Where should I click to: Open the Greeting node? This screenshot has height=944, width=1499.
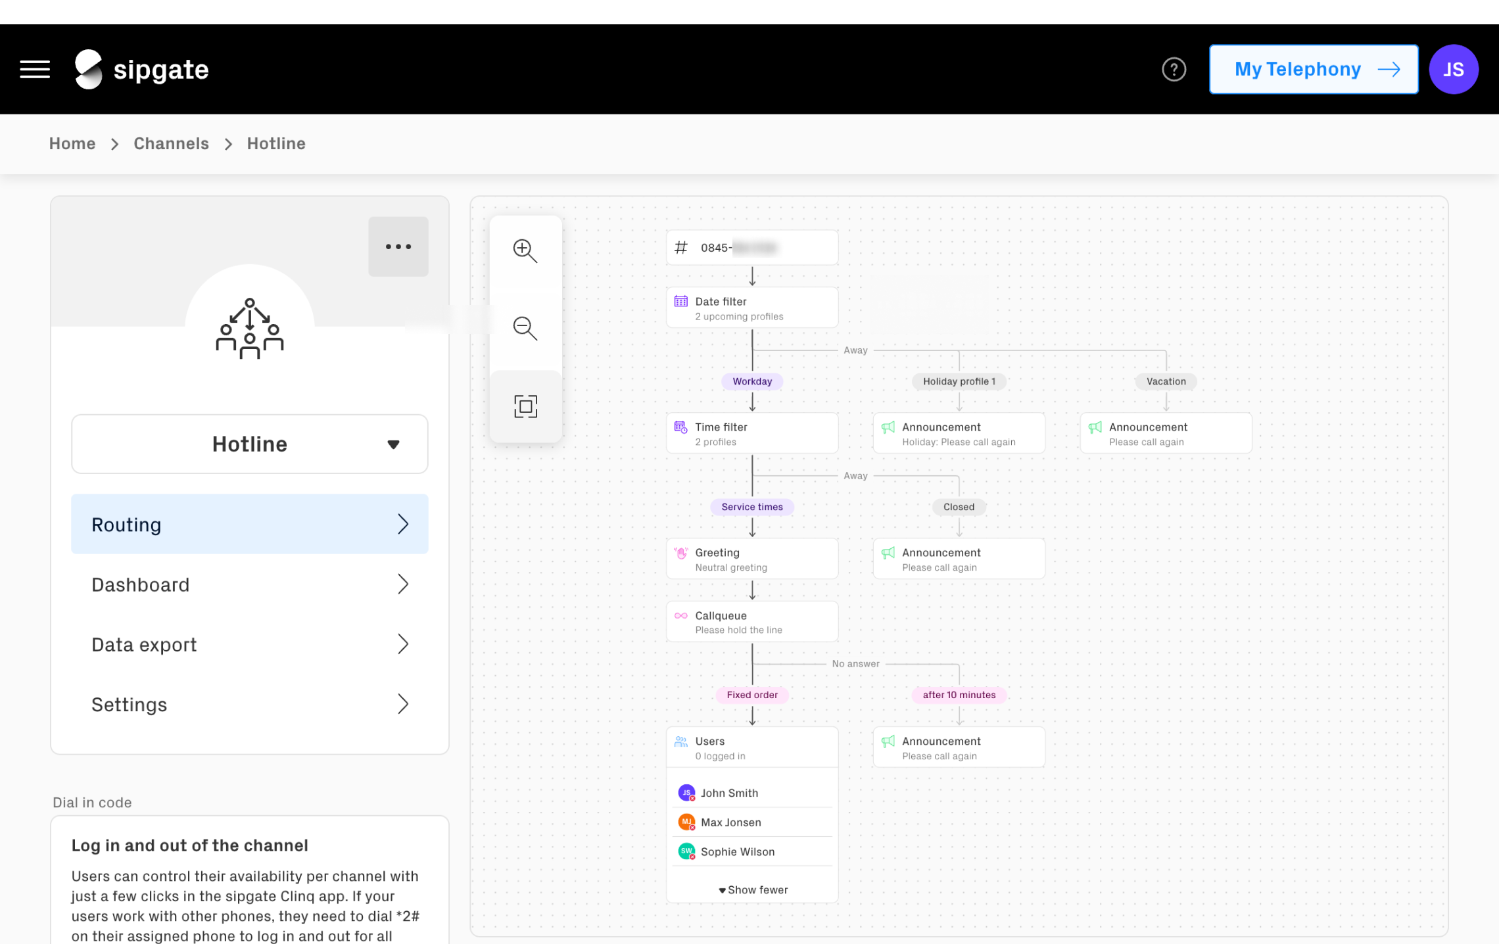coord(752,559)
